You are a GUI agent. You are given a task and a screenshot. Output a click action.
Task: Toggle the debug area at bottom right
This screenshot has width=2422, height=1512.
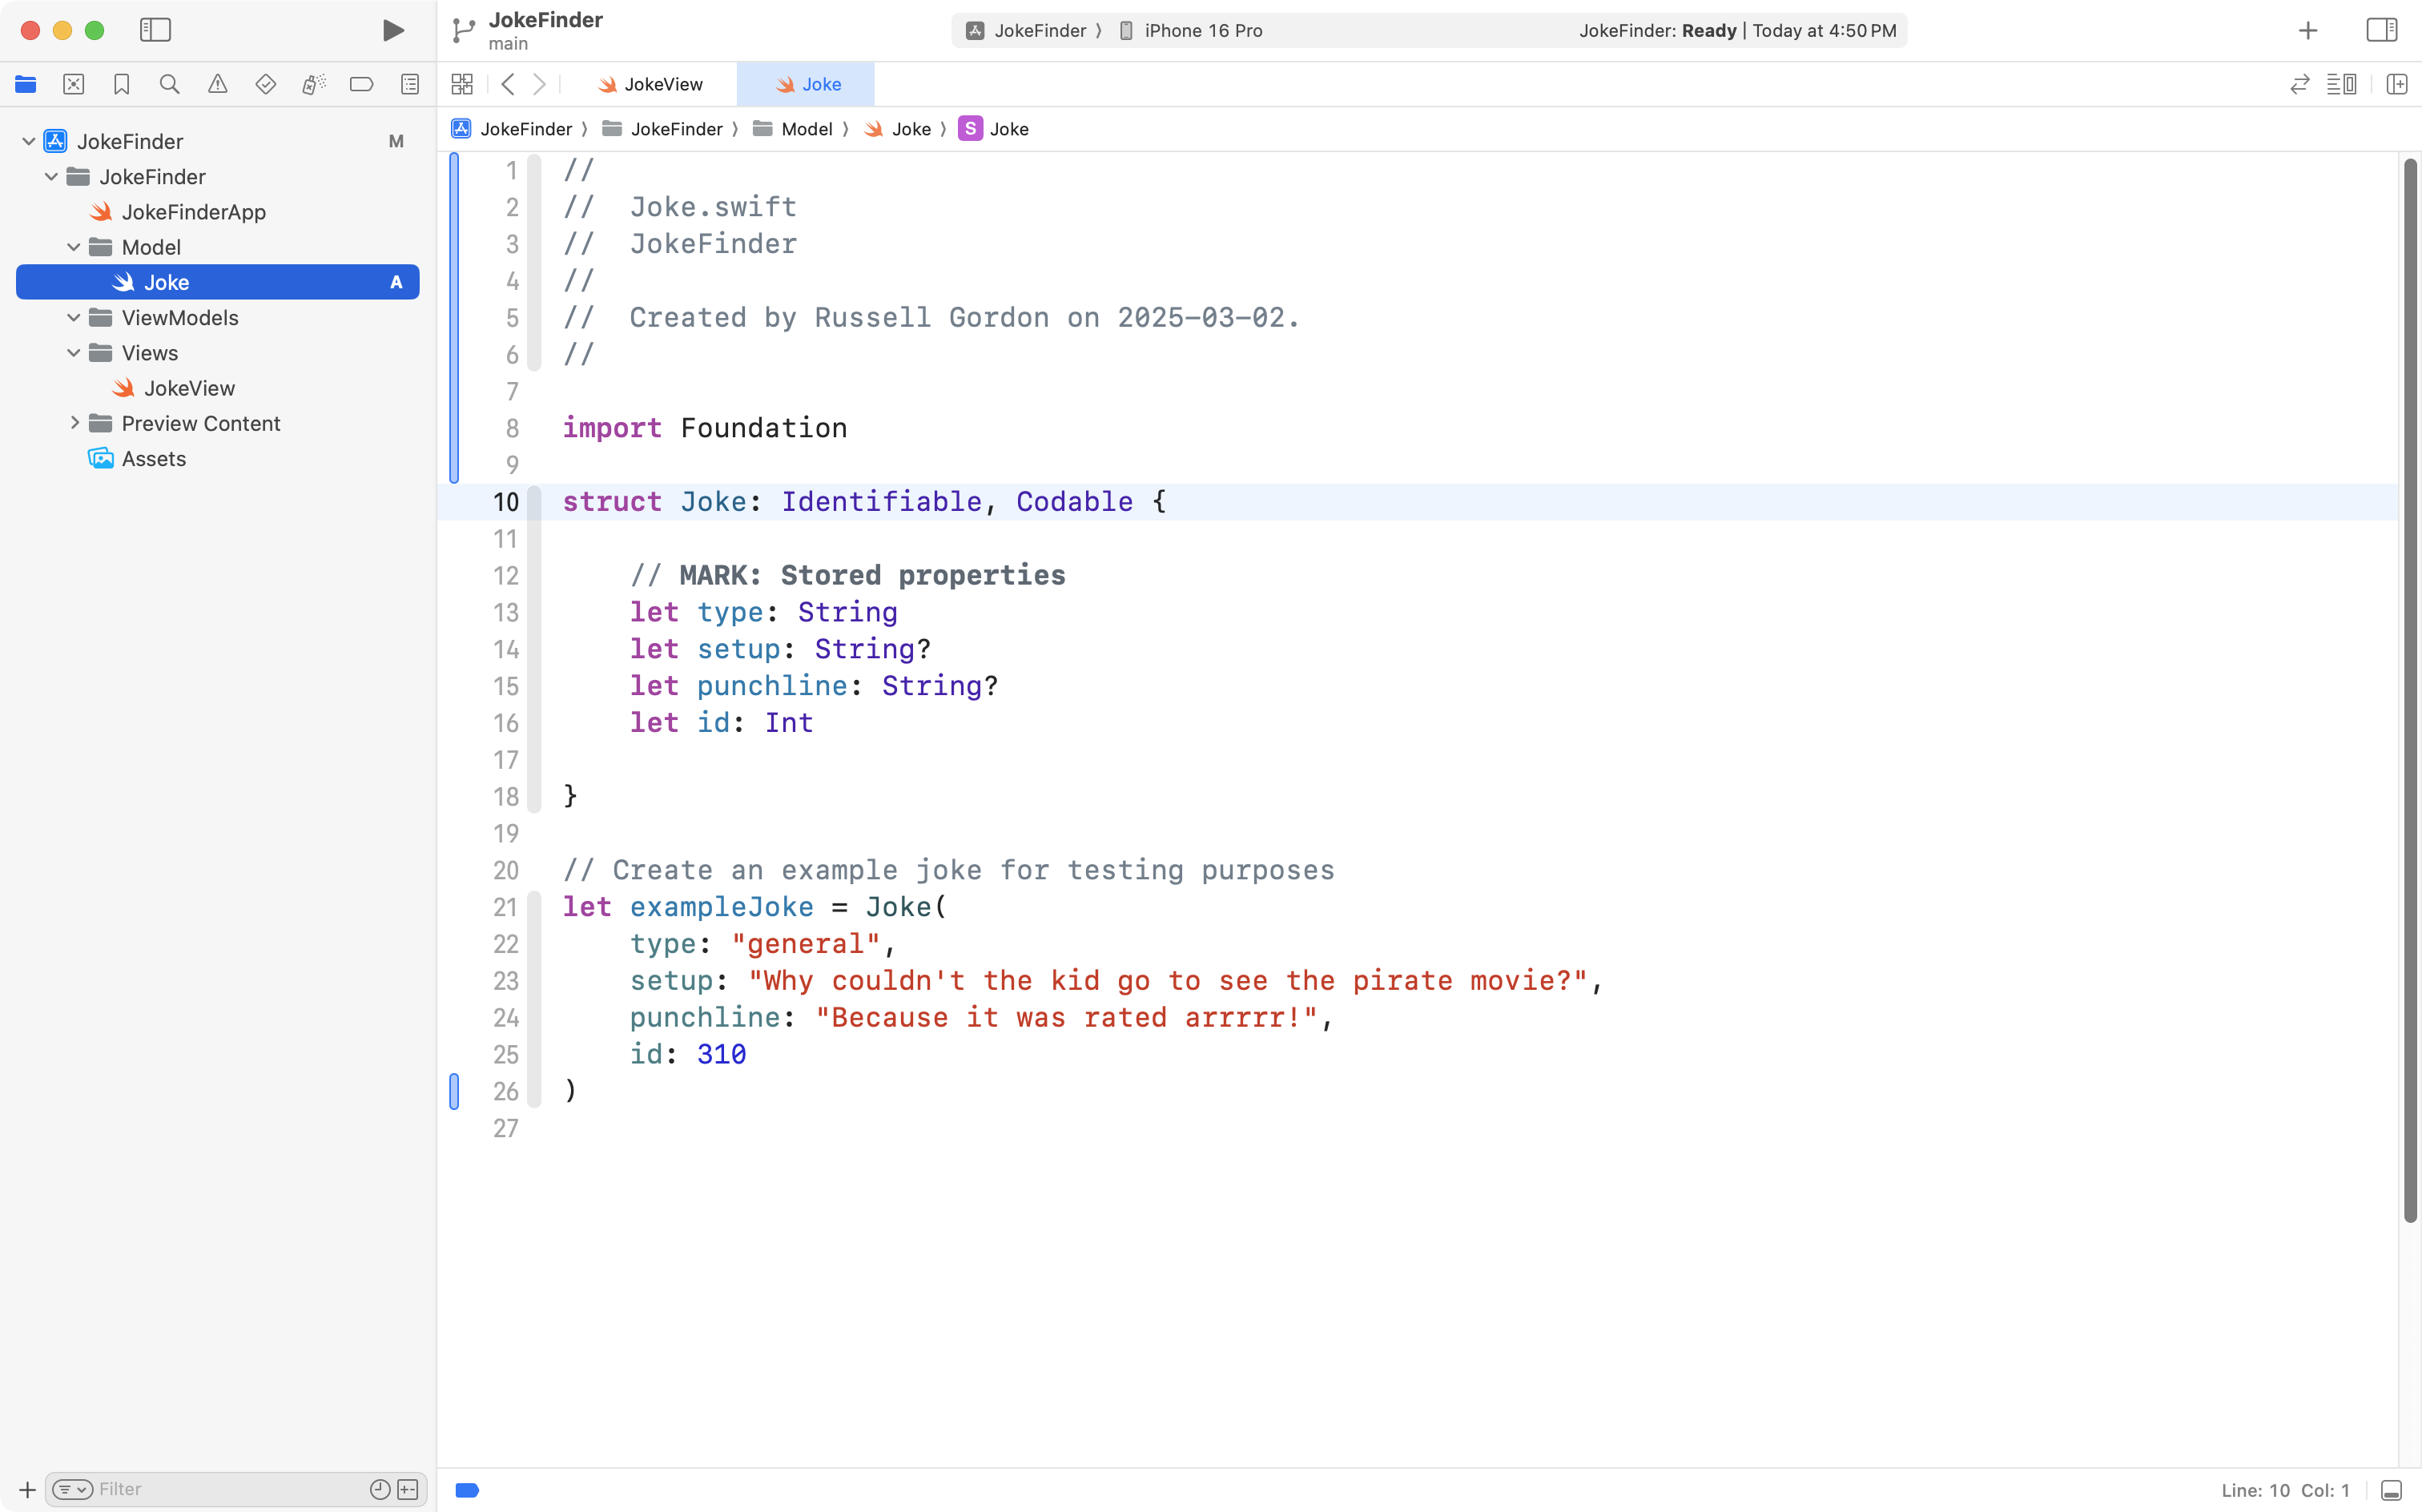pos(2391,1490)
